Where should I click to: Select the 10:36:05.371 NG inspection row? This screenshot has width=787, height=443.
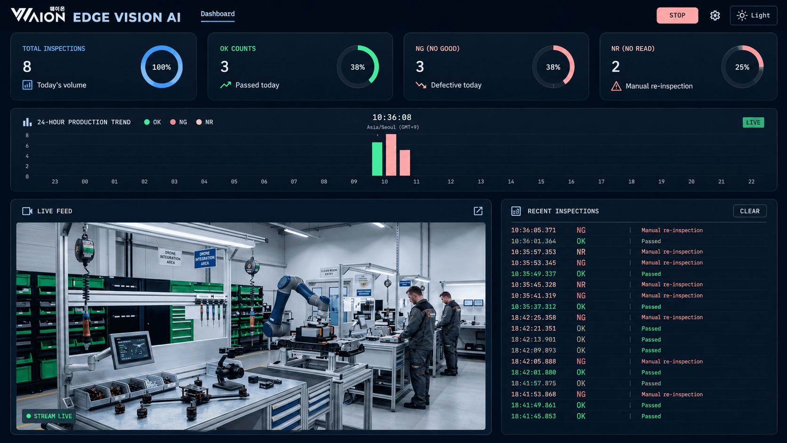(639, 230)
